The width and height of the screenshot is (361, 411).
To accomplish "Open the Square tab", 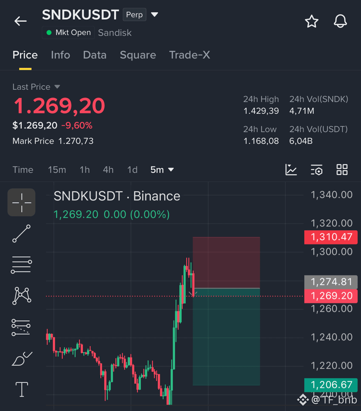I will coord(138,55).
